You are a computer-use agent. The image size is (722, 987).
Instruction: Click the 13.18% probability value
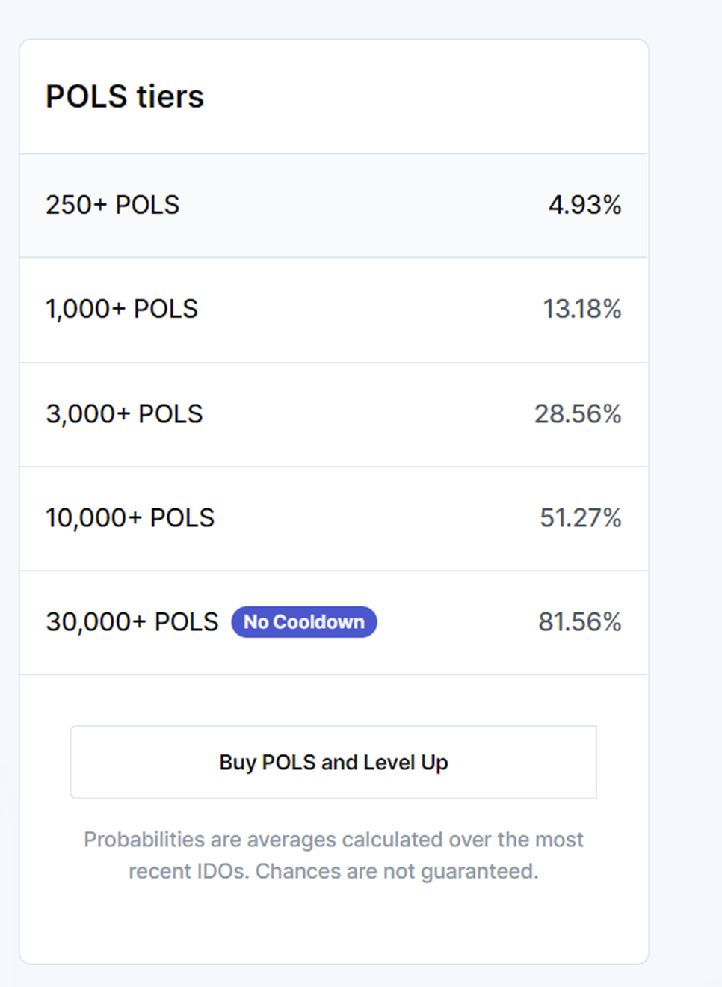coord(581,309)
